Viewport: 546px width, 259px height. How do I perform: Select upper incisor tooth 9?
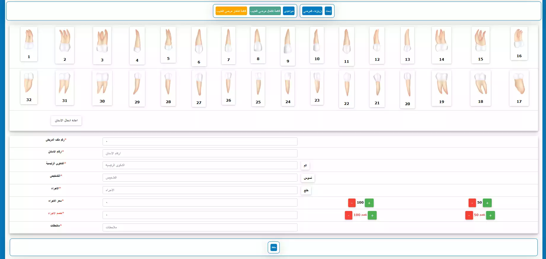(x=288, y=46)
